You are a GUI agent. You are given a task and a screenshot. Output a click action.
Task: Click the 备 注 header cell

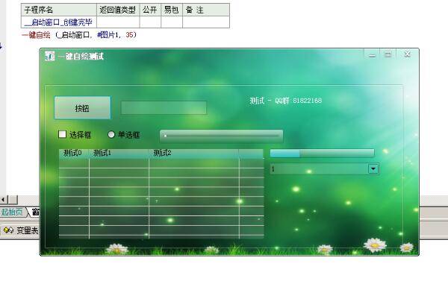coord(206,10)
